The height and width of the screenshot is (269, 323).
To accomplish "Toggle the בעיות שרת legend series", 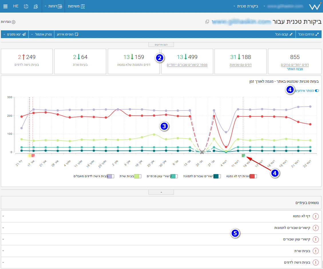I will 138,176.
